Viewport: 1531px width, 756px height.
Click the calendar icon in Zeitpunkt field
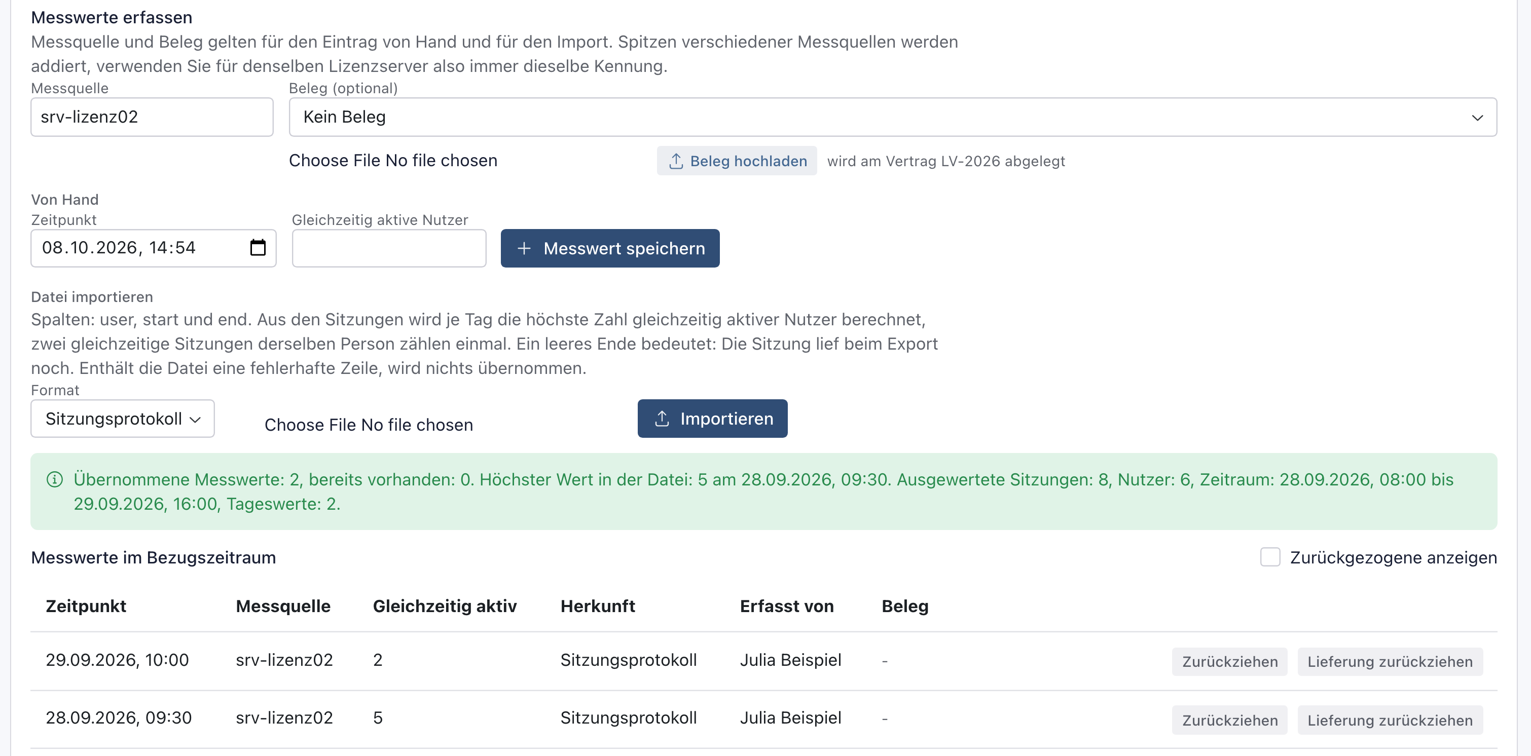click(258, 248)
